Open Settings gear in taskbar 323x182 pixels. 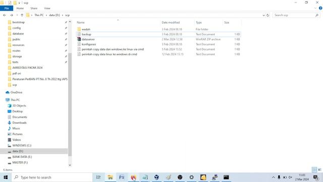pos(192,177)
